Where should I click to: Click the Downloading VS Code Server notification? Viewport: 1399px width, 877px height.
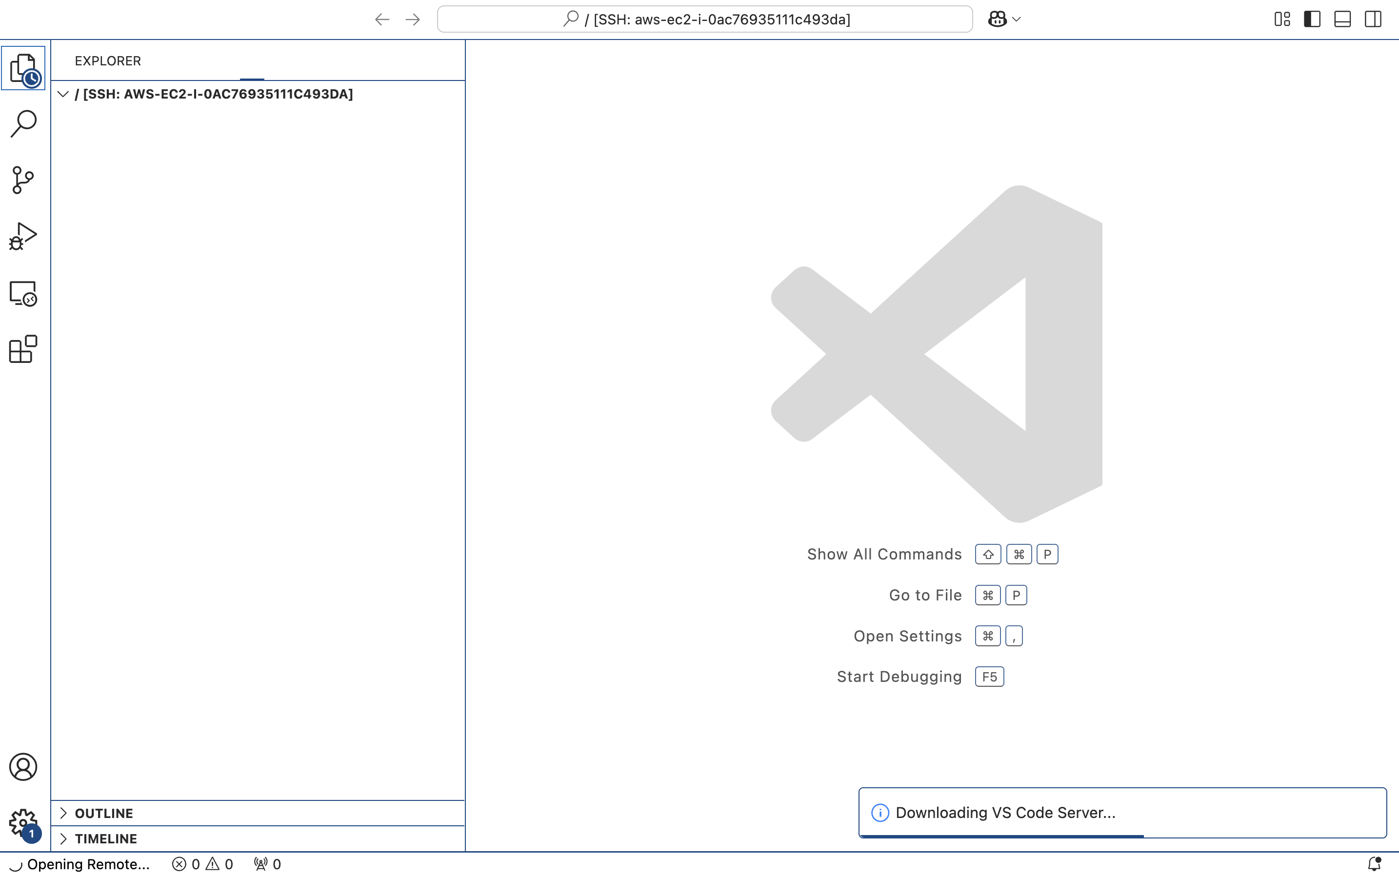(x=1122, y=813)
